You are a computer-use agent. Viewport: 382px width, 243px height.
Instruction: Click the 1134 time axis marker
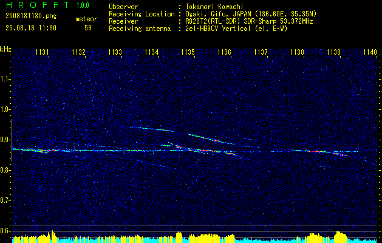point(152,52)
